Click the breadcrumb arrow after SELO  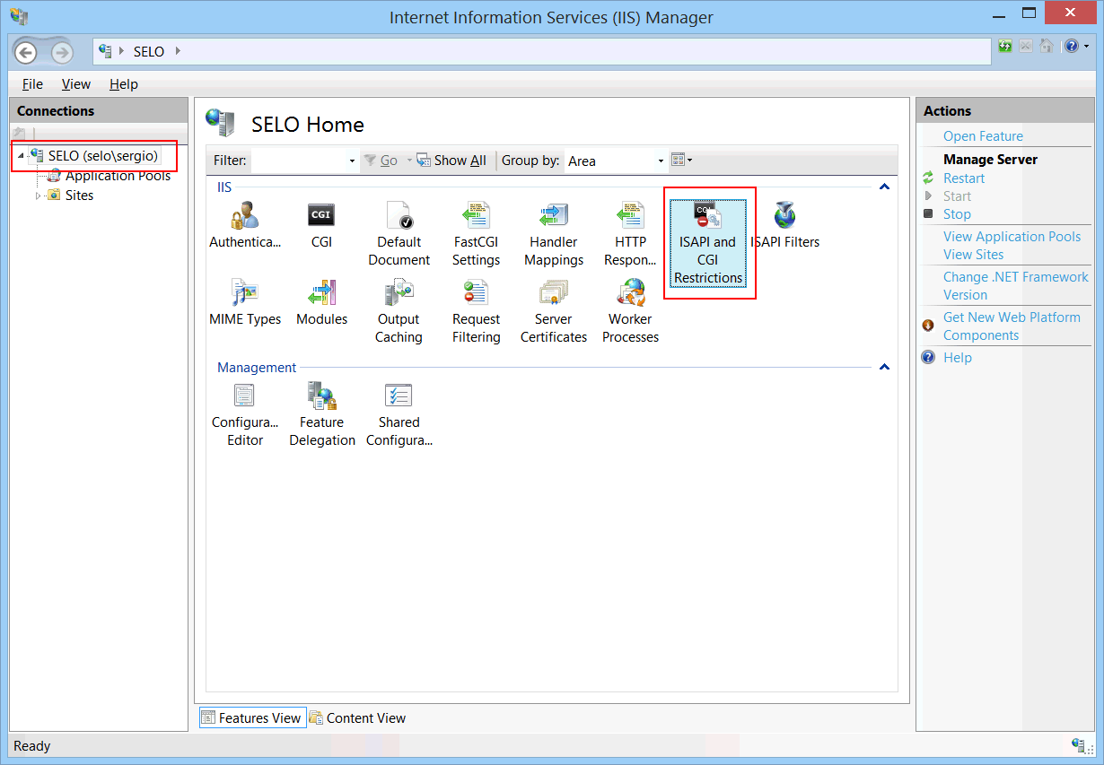pos(178,51)
